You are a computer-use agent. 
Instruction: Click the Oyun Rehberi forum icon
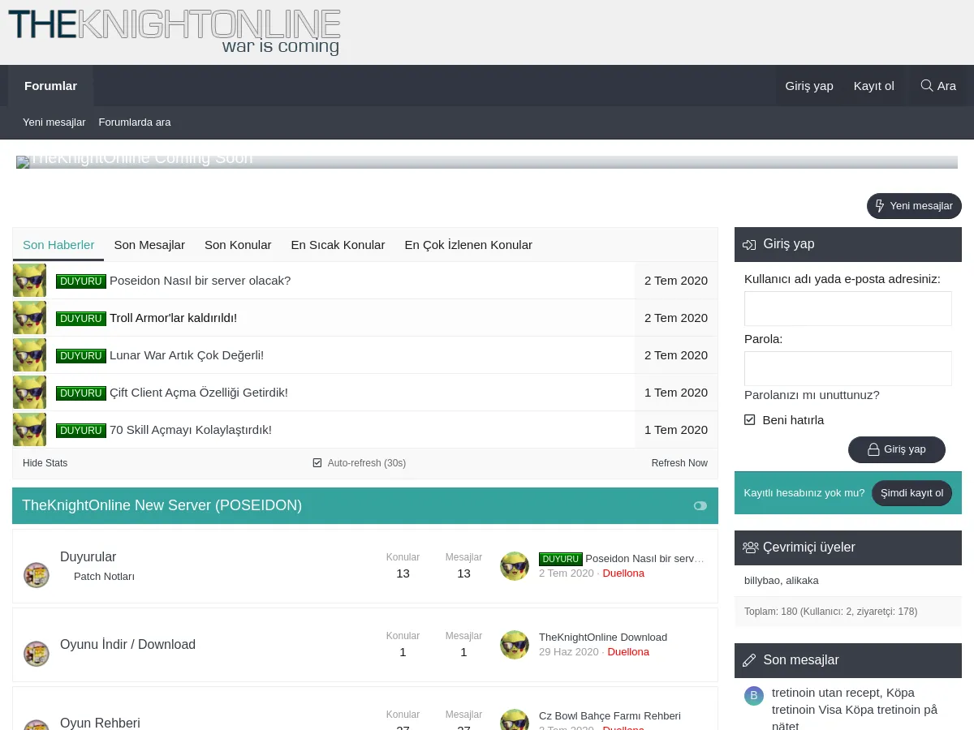tap(37, 724)
